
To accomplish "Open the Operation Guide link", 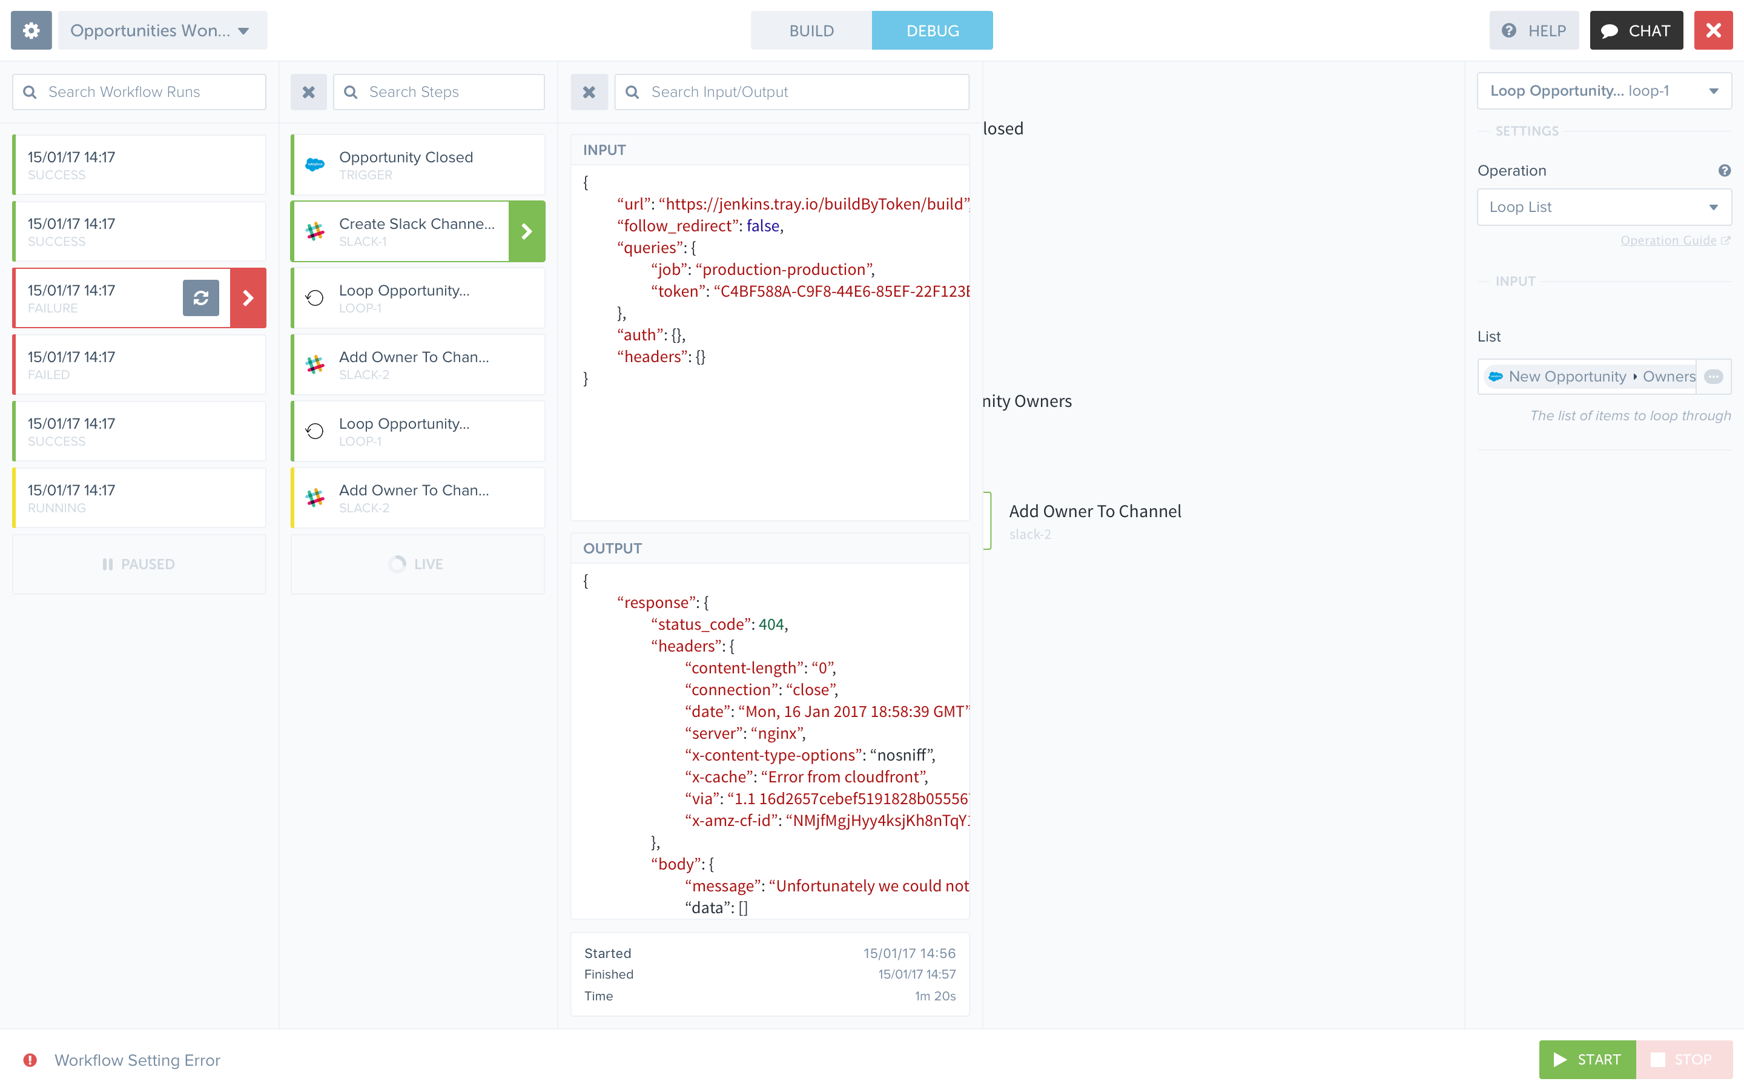I will tap(1668, 241).
